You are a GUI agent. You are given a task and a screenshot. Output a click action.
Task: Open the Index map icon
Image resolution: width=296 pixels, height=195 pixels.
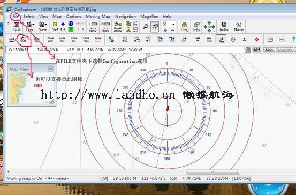pyautogui.click(x=224, y=27)
